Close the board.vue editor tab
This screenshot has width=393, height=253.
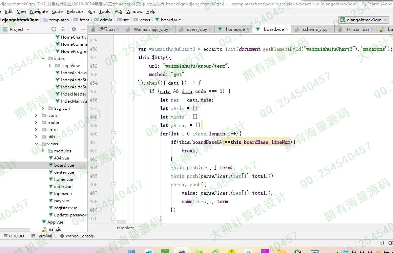pyautogui.click(x=287, y=29)
